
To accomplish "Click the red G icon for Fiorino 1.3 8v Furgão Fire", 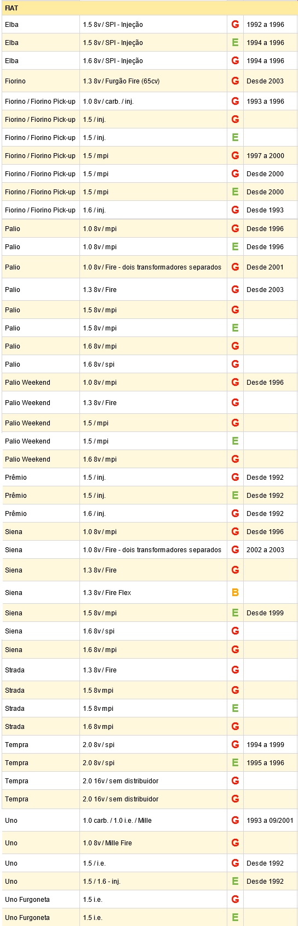I will pos(235,81).
